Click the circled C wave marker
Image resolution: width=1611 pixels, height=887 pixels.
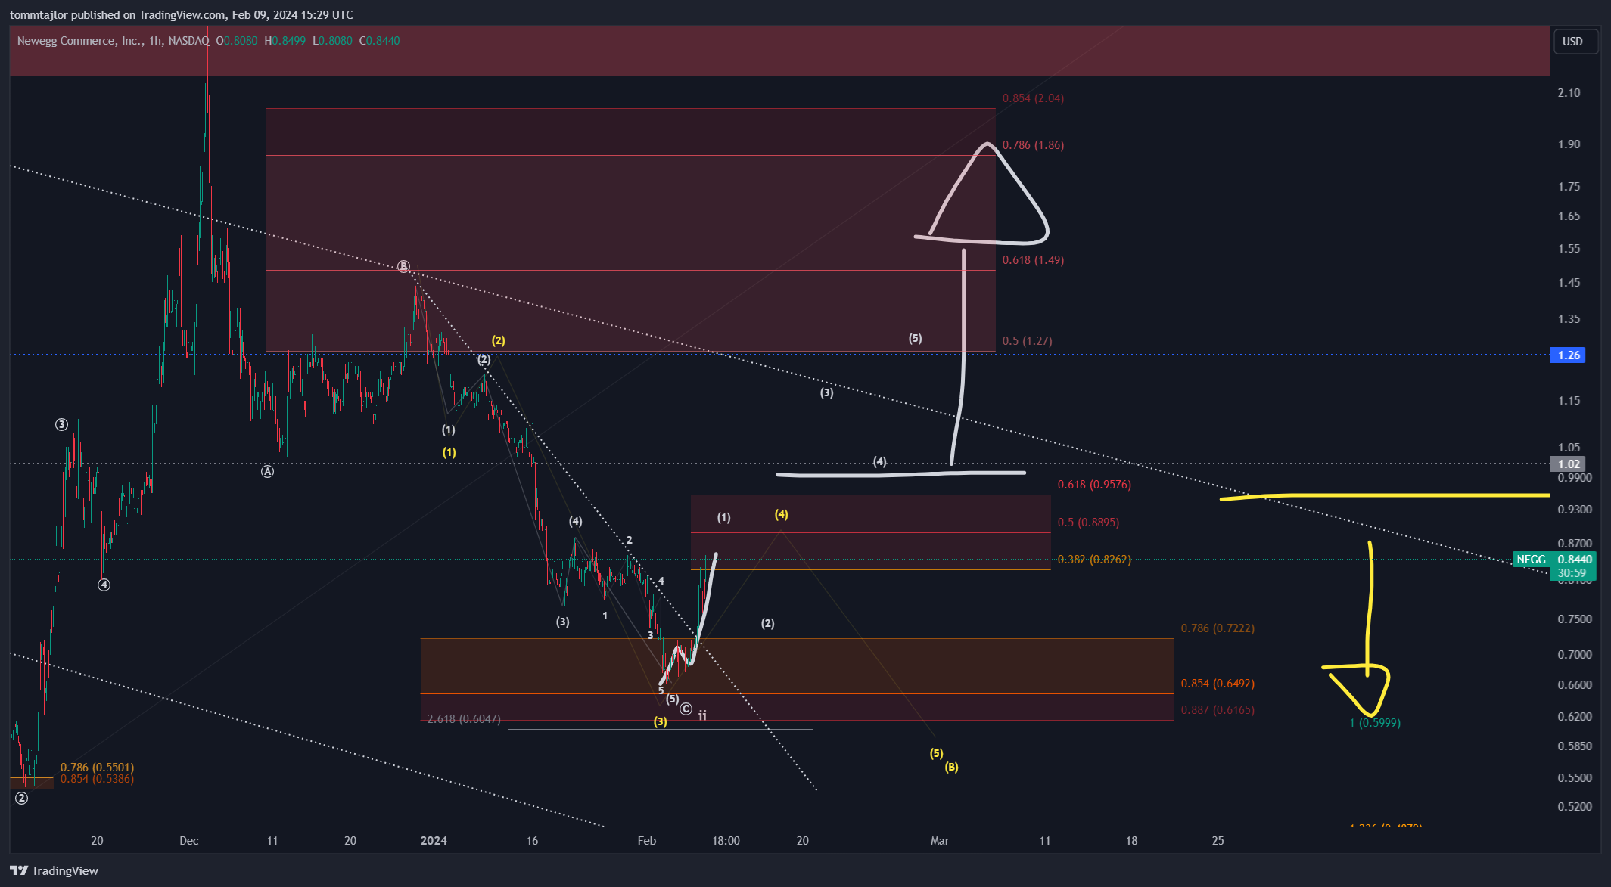click(686, 709)
